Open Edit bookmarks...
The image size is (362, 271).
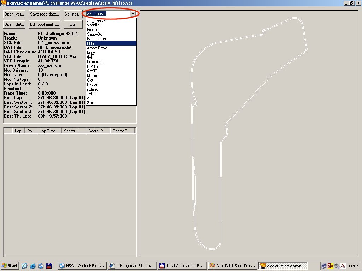pyautogui.click(x=44, y=24)
